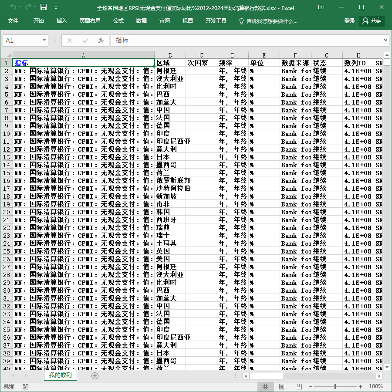
Task: Click the 登录 sign-in link
Action: pos(349,21)
